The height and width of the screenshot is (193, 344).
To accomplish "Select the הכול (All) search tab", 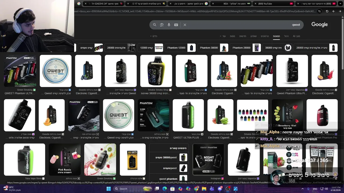I will click(x=286, y=36).
